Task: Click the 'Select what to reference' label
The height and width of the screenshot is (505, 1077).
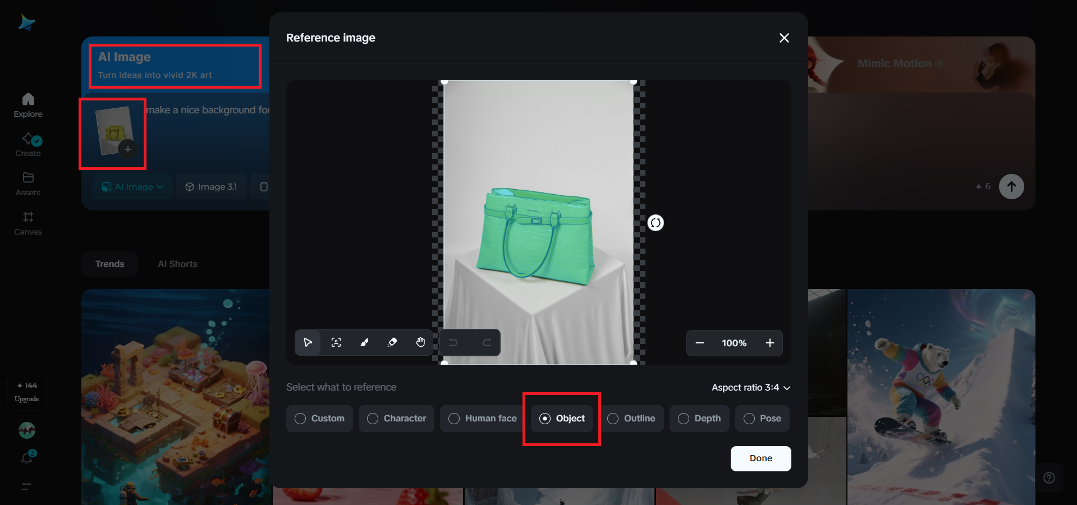Action: 341,387
